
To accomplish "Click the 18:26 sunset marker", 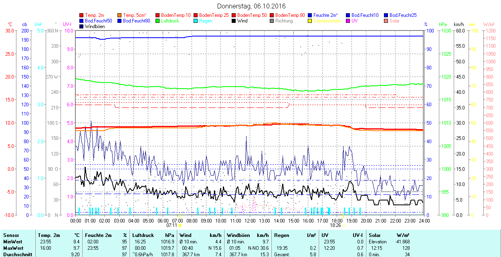I will tap(335, 225).
